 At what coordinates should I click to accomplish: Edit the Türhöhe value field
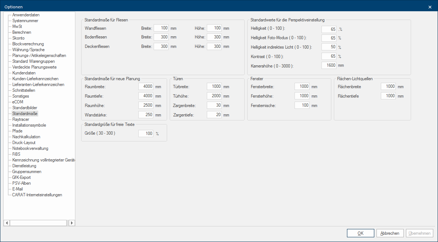214,96
